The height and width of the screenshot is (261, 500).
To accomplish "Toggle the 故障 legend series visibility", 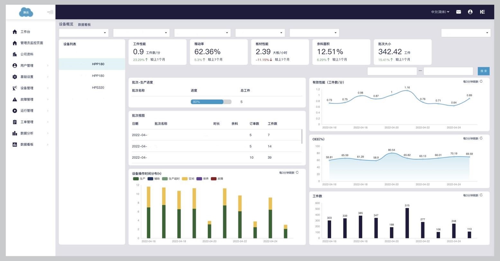I will point(217,179).
